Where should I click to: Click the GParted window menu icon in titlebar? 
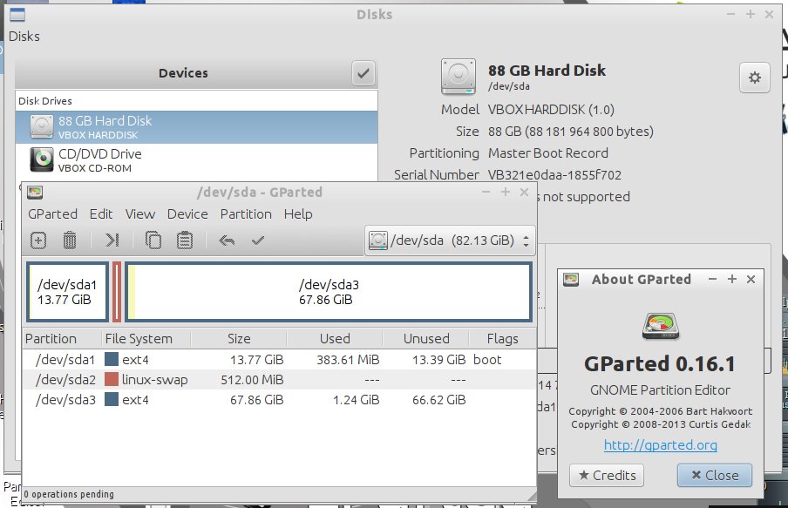35,193
